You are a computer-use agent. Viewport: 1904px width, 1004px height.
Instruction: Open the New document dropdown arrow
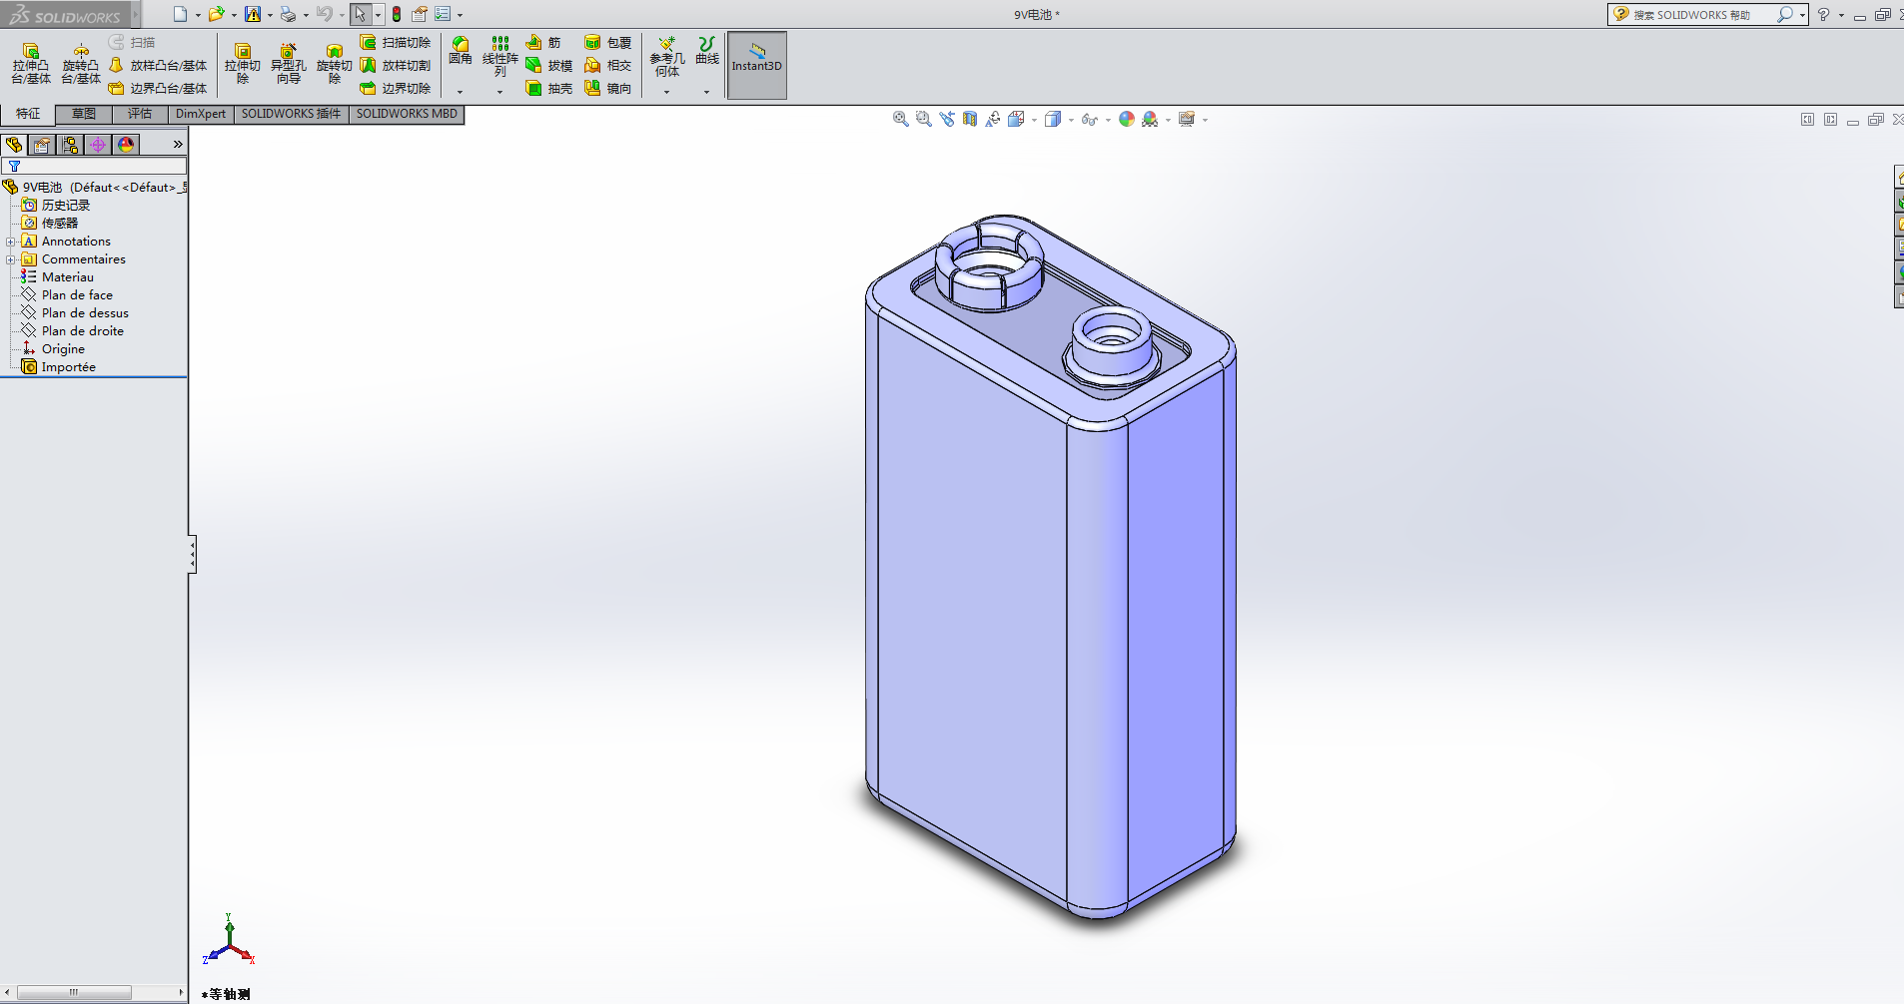tap(198, 16)
